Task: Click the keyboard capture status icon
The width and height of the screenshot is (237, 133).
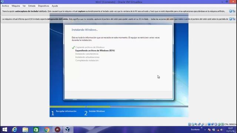Action: (222, 124)
